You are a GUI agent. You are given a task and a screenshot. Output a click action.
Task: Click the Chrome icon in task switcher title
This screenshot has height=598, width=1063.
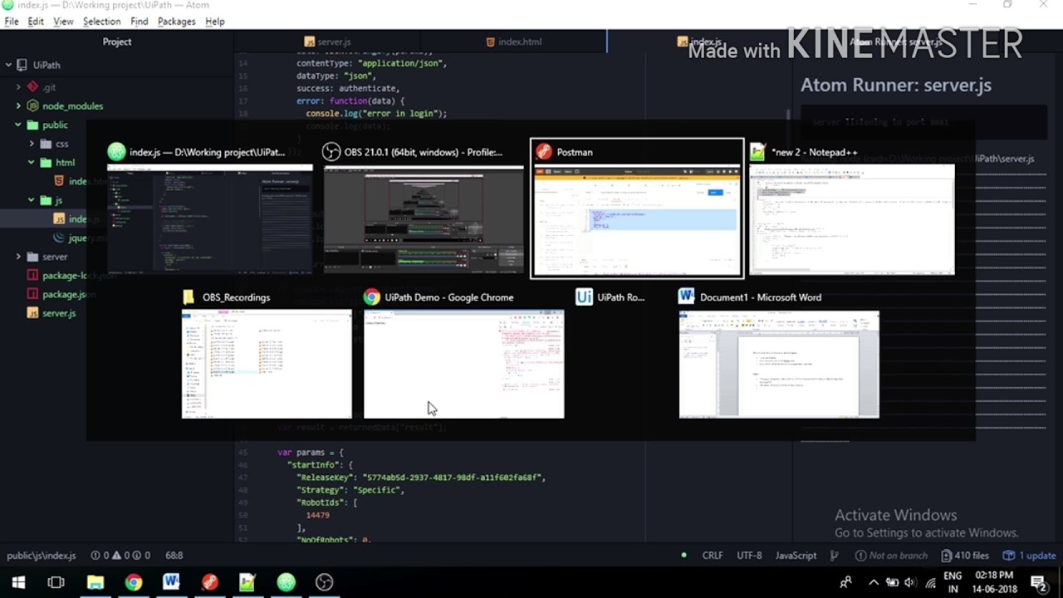(x=372, y=297)
